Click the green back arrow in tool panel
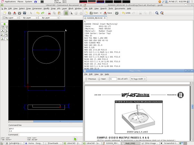Viewport: 194px width, 145px height. point(5,24)
